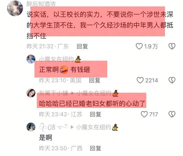Like the comment with 1.9万 likes
Viewport: 183px width, 156px height.
pos(139,46)
